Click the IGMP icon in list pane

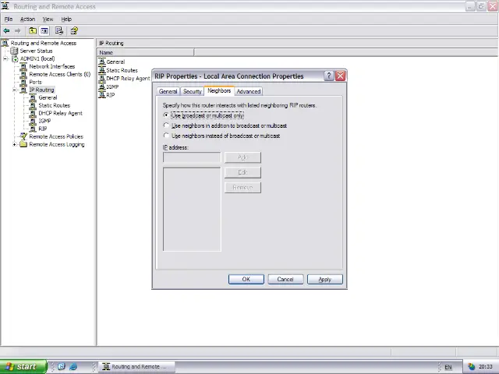[102, 86]
